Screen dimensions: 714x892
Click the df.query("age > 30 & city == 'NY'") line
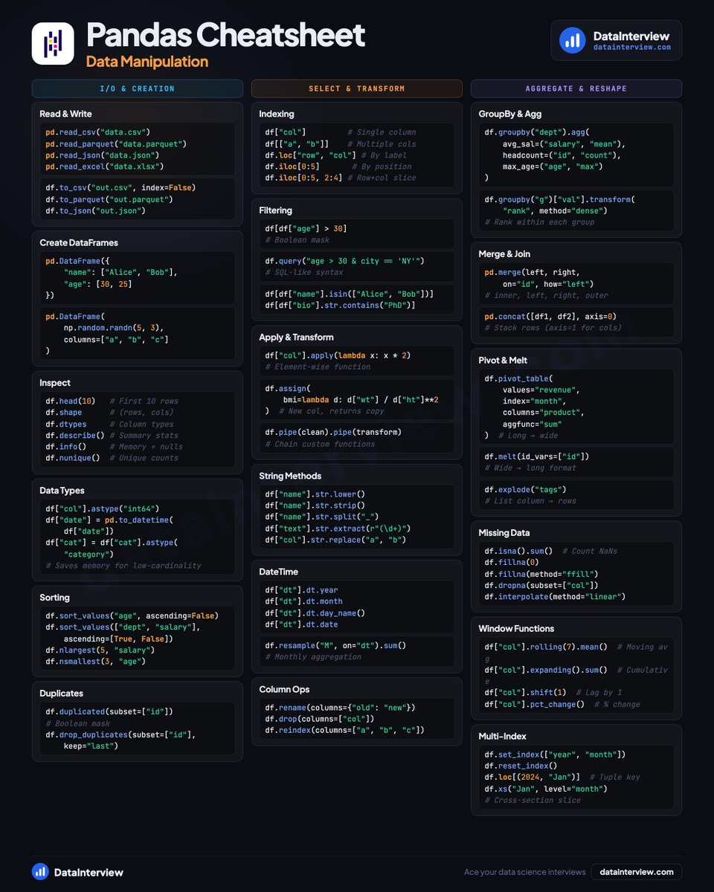click(344, 261)
